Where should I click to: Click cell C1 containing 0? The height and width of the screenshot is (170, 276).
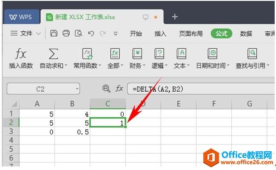point(108,114)
